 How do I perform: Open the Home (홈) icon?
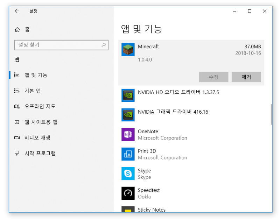point(17,29)
